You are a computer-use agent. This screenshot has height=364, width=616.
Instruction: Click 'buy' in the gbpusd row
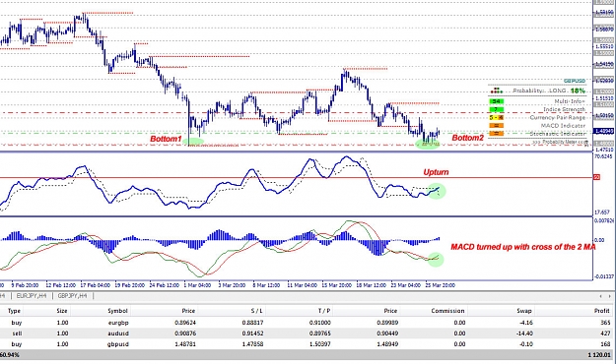pos(17,344)
